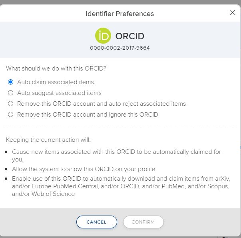Image resolution: width=241 pixels, height=238 pixels.
Task: Click the bullet mentioning arXiv and PubMed sources
Action: pyautogui.click(x=121, y=186)
